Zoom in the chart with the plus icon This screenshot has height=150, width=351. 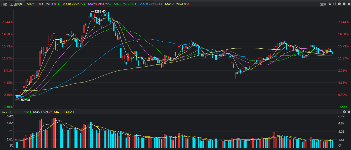[x=339, y=4]
